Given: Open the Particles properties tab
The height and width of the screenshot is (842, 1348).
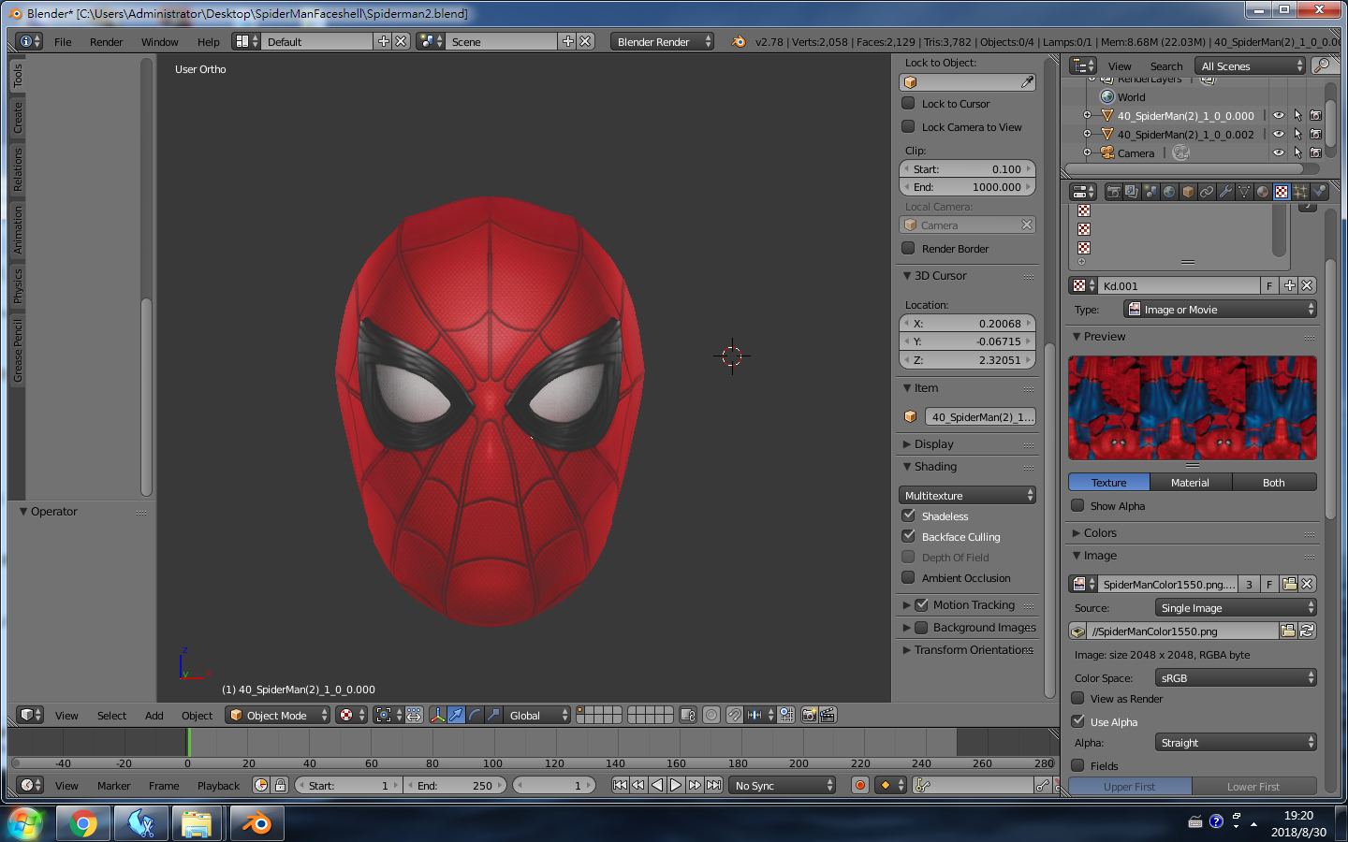Looking at the screenshot, I should click(1300, 192).
